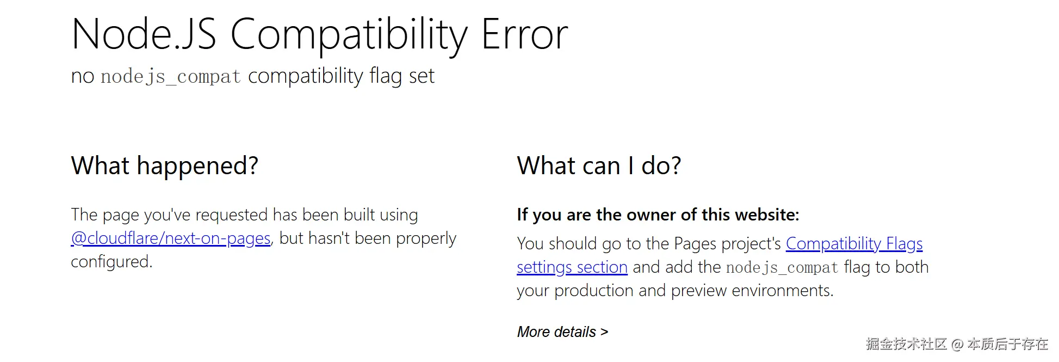Click 'The page you've requested' sentence
The image size is (1059, 362).
(x=245, y=215)
